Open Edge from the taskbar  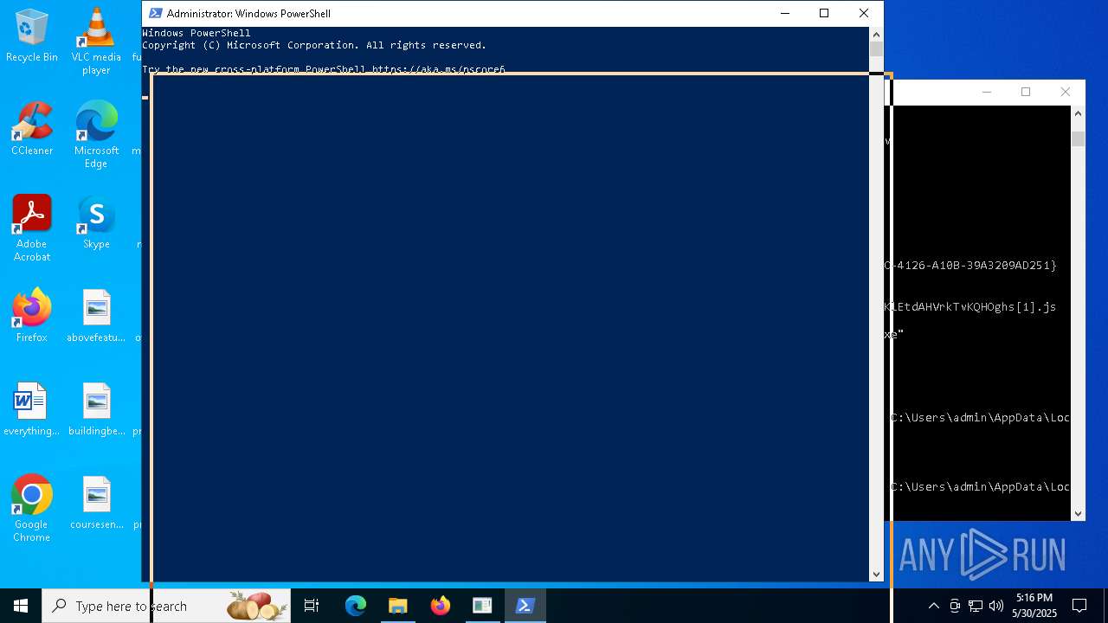(356, 606)
